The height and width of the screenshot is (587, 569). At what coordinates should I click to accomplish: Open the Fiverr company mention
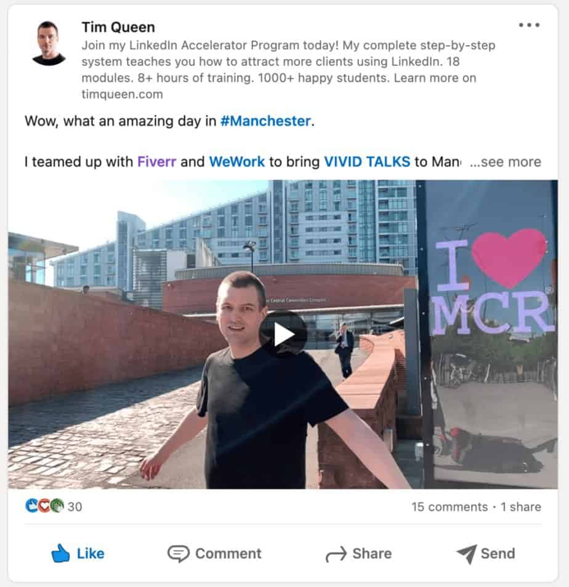pos(156,162)
